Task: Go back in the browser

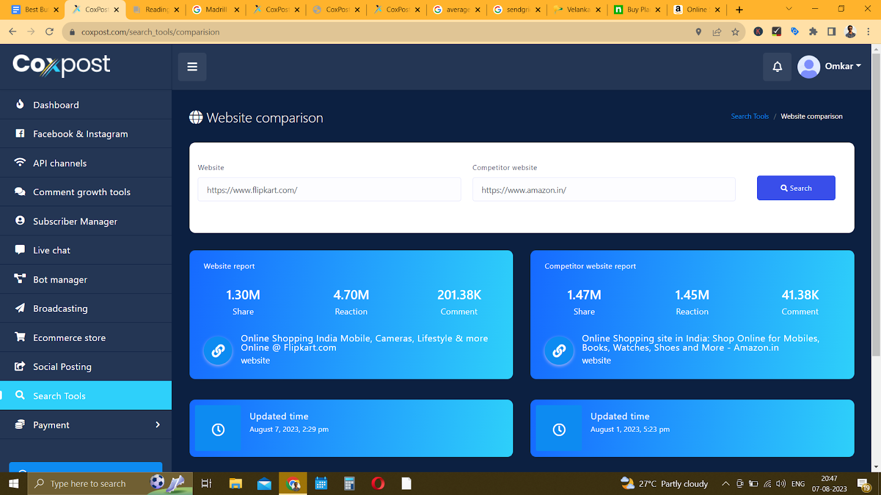Action: [x=13, y=32]
